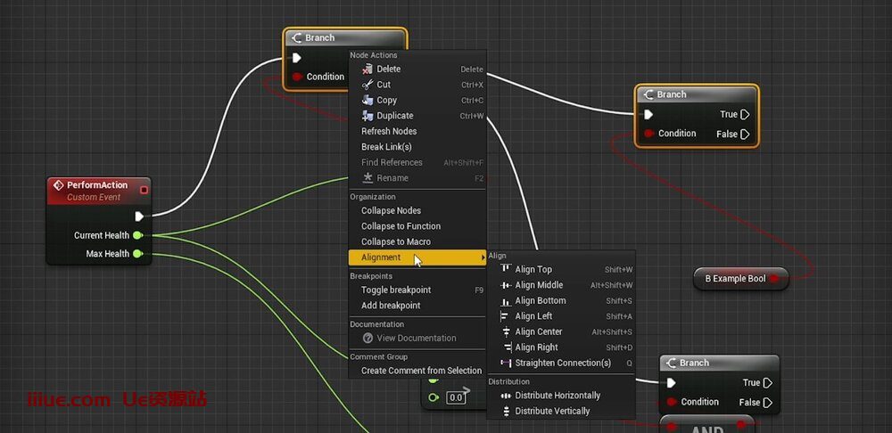The height and width of the screenshot is (433, 892).
Task: Click the B Example Bool red output pin
Action: (775, 279)
